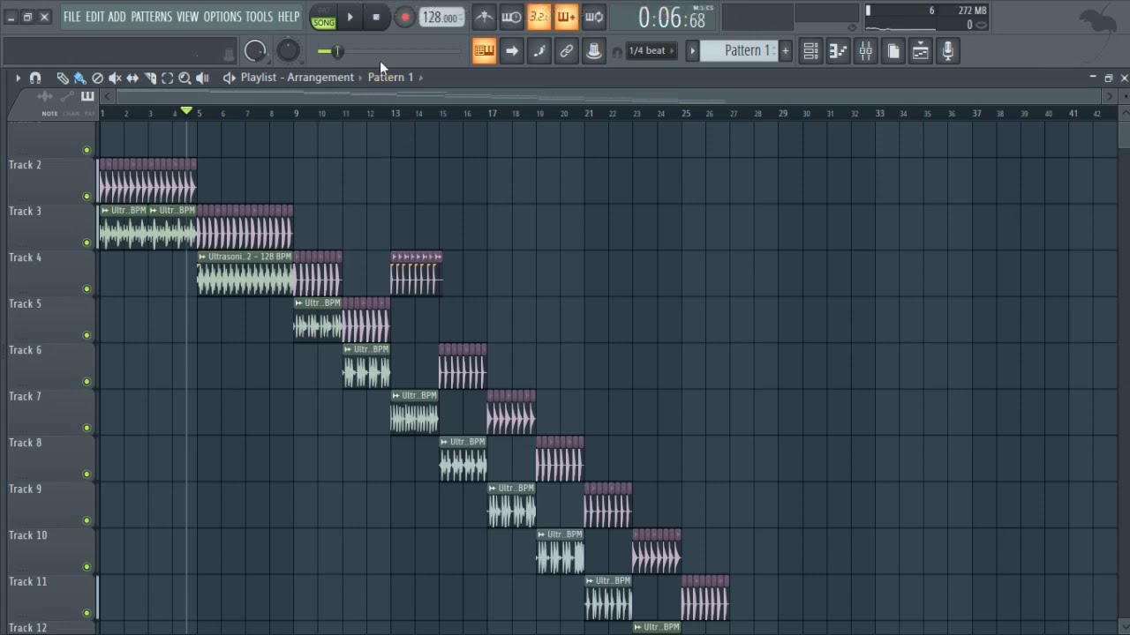Open menu of Ultrasoni..2 - 128 BPM clip
1130x635 pixels.
pos(202,257)
